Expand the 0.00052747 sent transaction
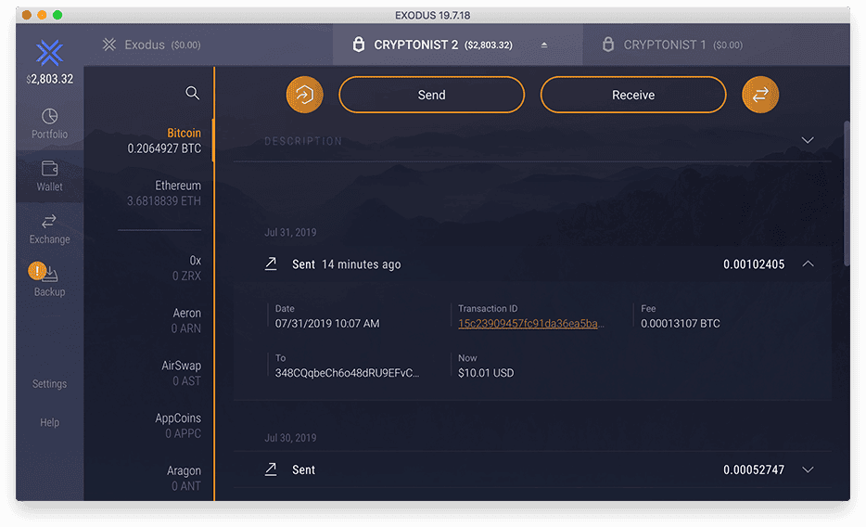Viewport: 866px width, 527px height. click(x=808, y=469)
